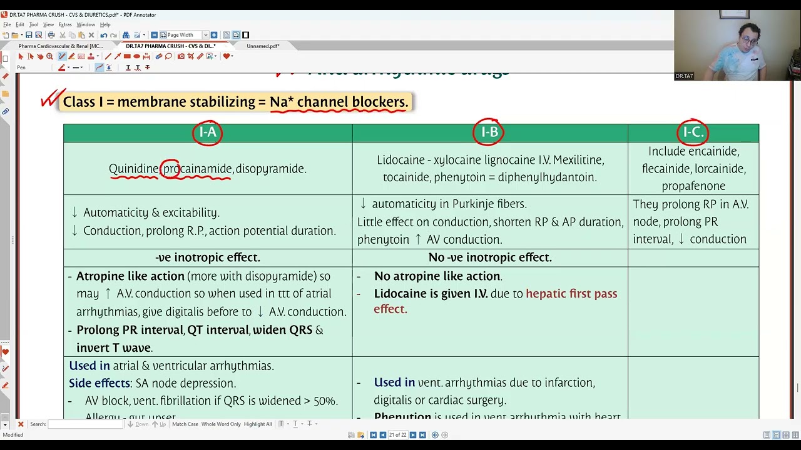
Task: Navigate back to the previous view
Action: [435, 435]
